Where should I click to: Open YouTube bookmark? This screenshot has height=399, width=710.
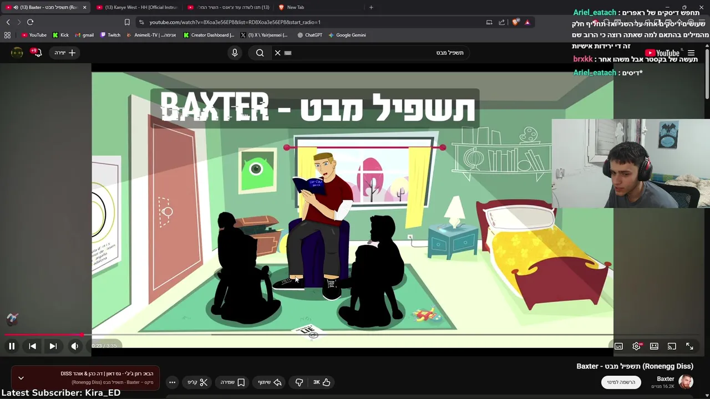34,35
